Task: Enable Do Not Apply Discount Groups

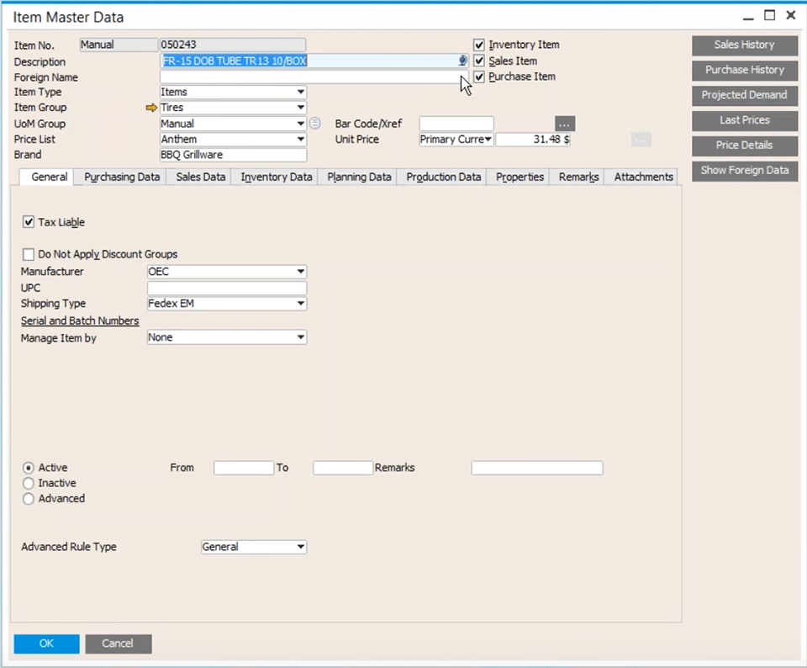Action: (x=29, y=253)
